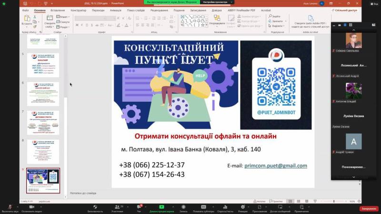Adjust the PowerPoint zoom slider
This screenshot has height=214, width=381.
point(333,201)
